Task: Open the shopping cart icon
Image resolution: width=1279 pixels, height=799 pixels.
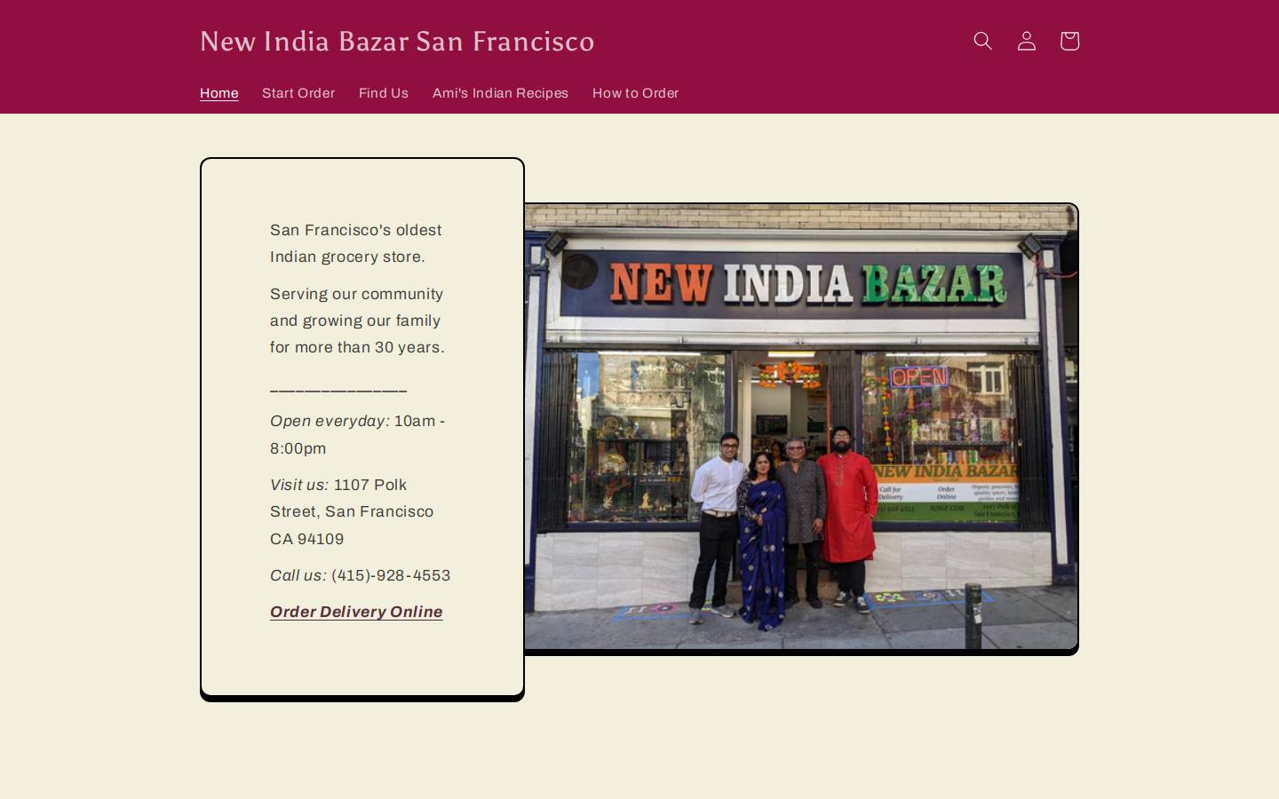Action: 1069,41
